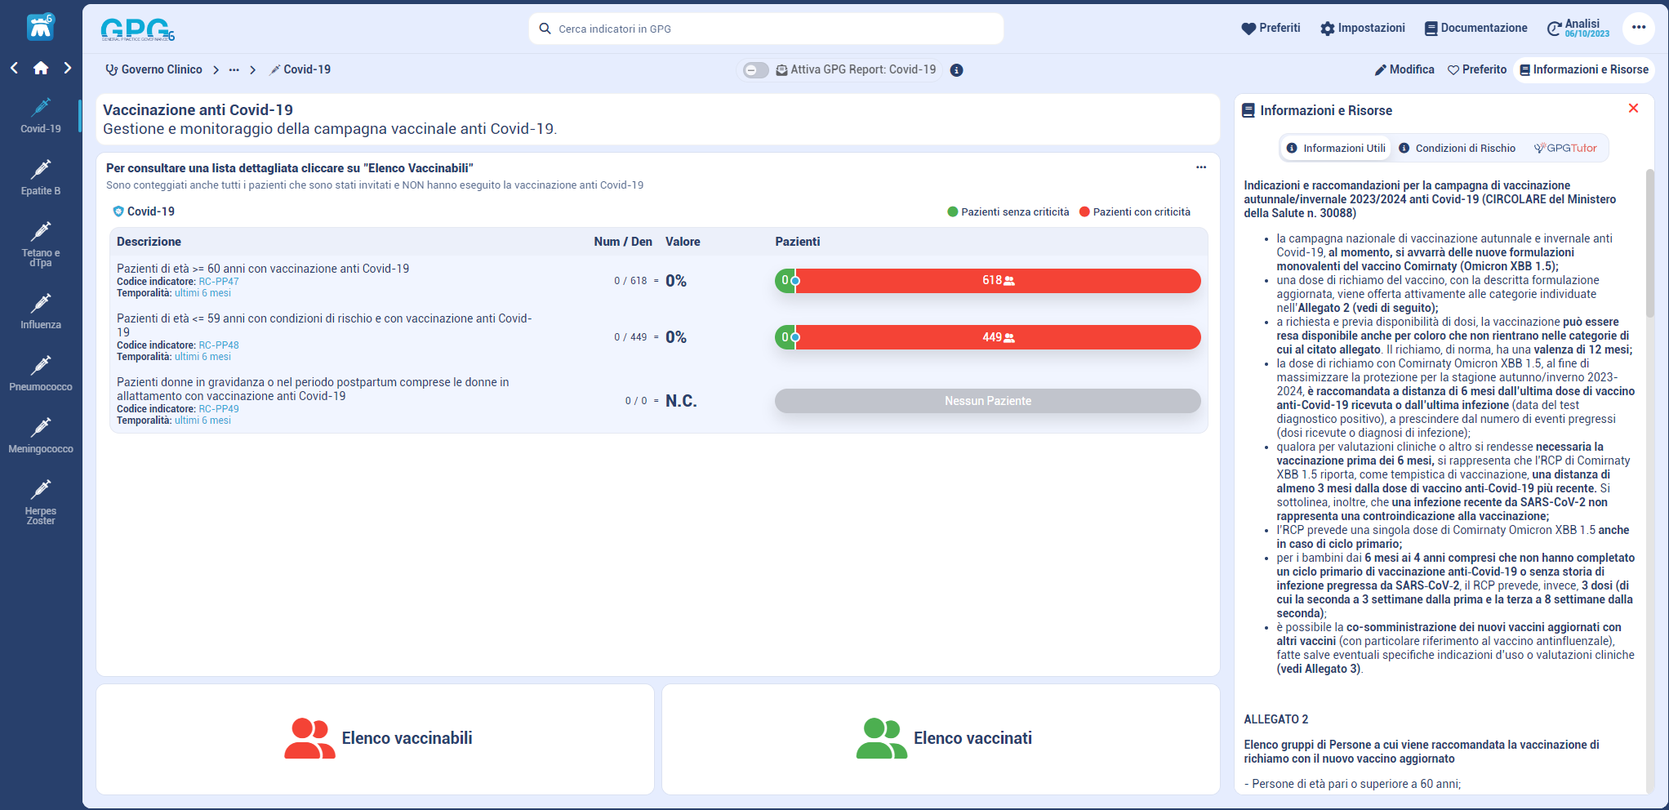Click the info icon beside GPG Report
Image resolution: width=1669 pixels, height=810 pixels.
(956, 70)
